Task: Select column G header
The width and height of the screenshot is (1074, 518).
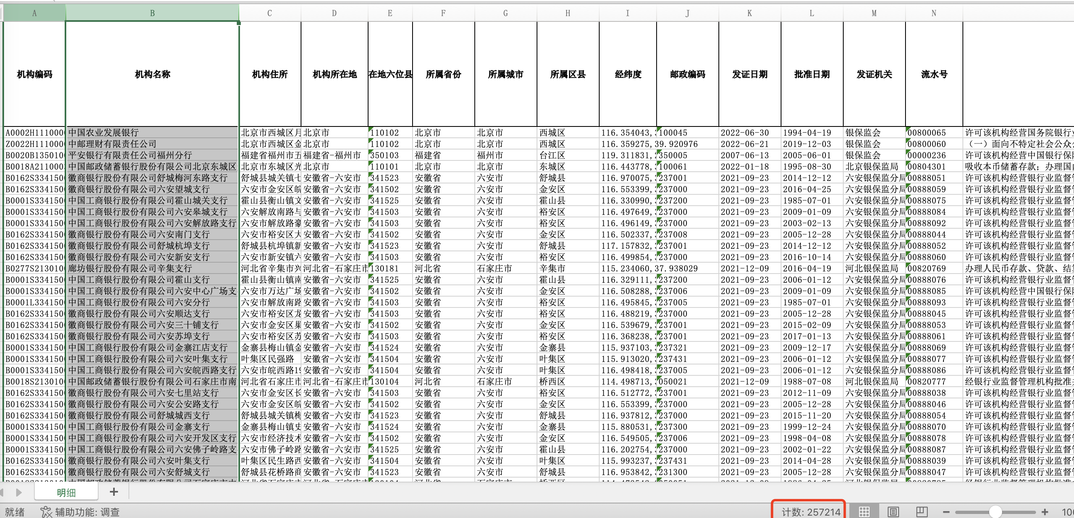Action: pos(505,13)
